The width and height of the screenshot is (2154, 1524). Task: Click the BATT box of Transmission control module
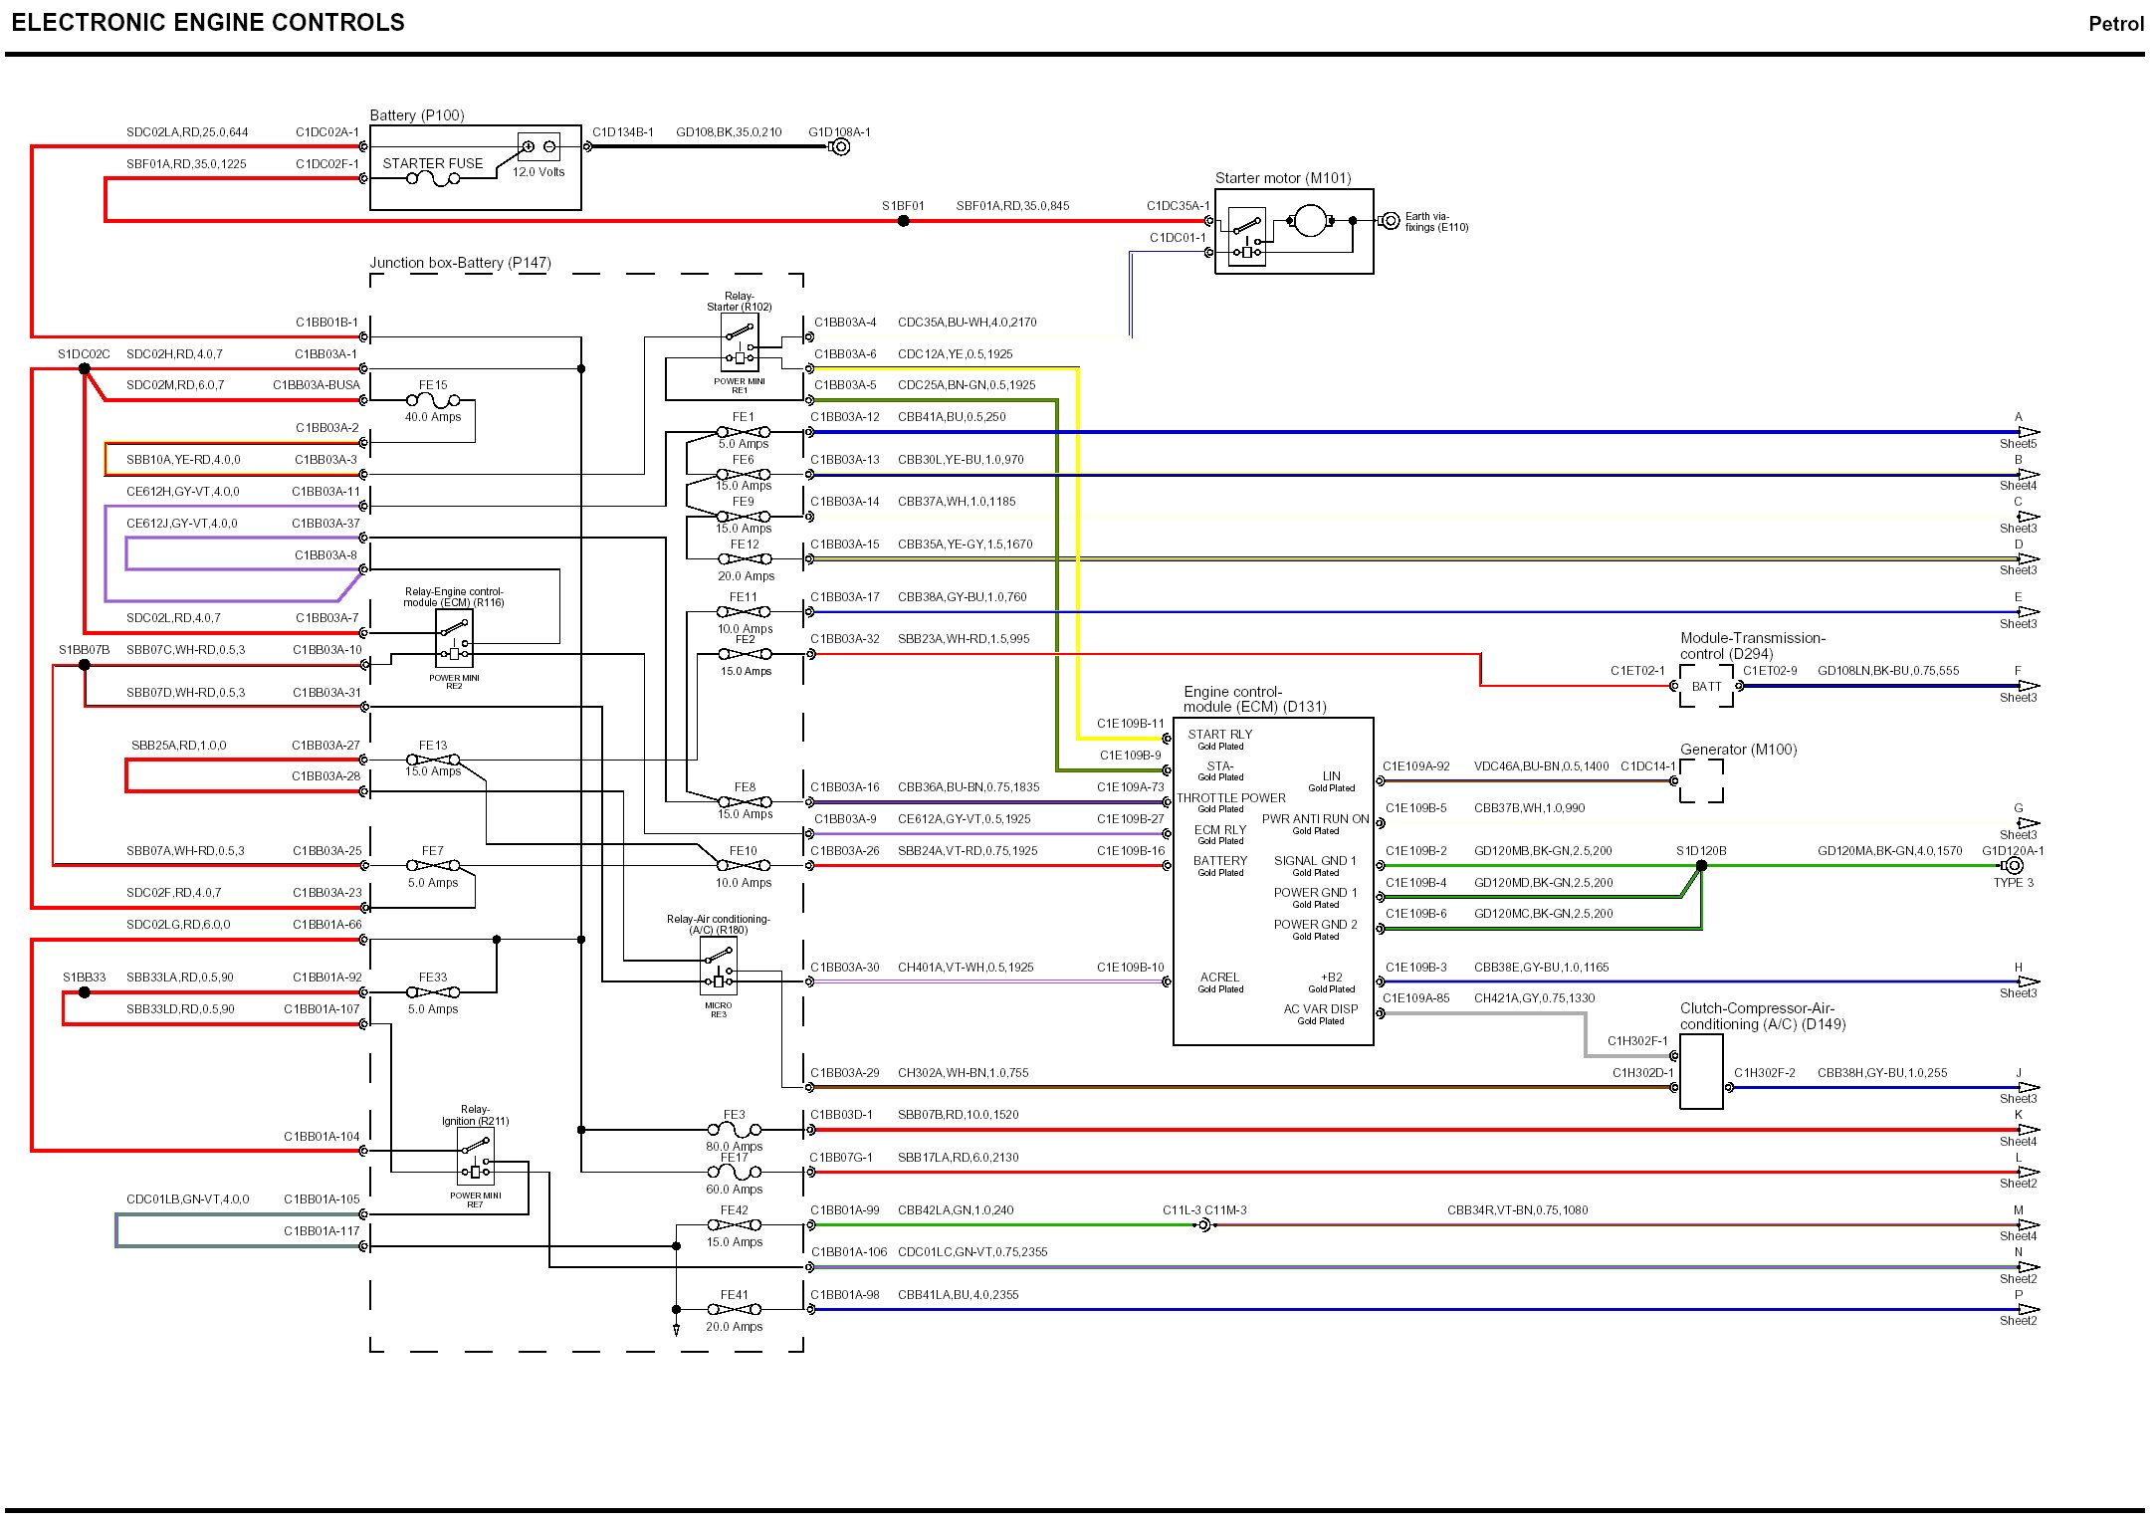[1706, 686]
